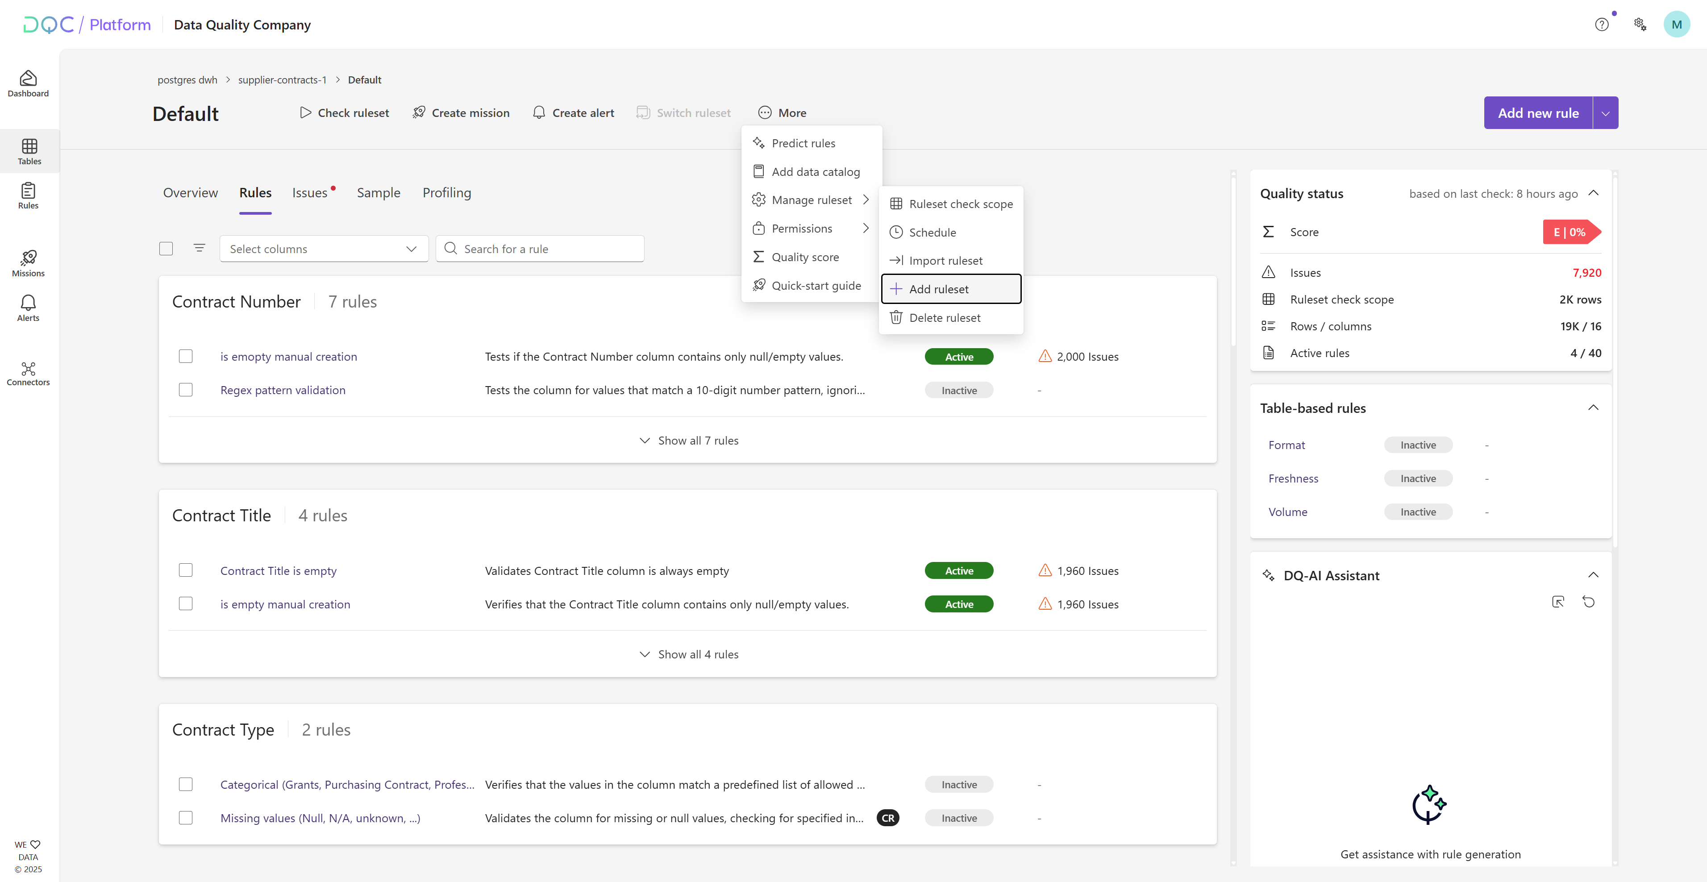Click the Check ruleset button
Image resolution: width=1707 pixels, height=882 pixels.
click(x=344, y=112)
